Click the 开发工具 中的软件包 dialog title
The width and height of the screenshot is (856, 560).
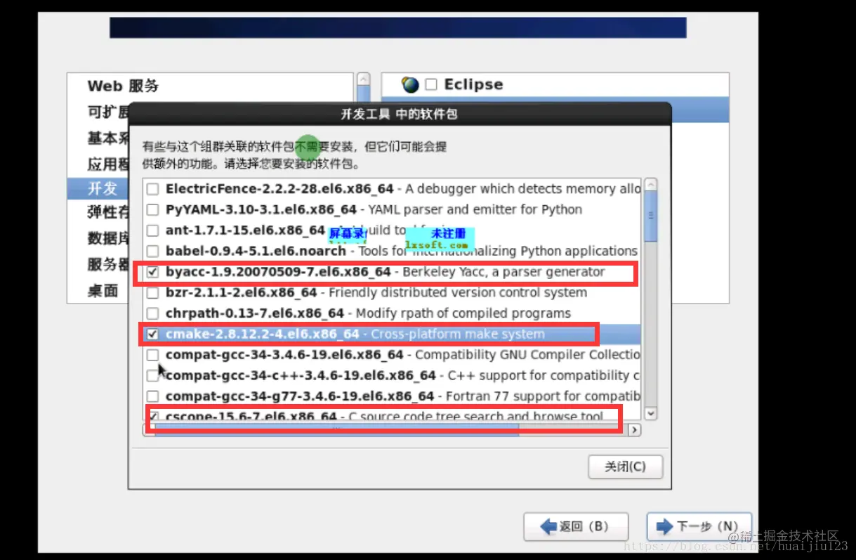click(399, 114)
